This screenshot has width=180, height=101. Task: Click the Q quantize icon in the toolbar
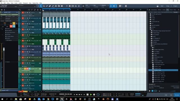pyautogui.click(x=76, y=6)
